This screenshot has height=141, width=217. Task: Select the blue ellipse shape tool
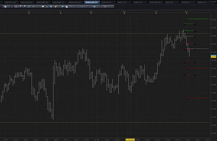(94, 7)
